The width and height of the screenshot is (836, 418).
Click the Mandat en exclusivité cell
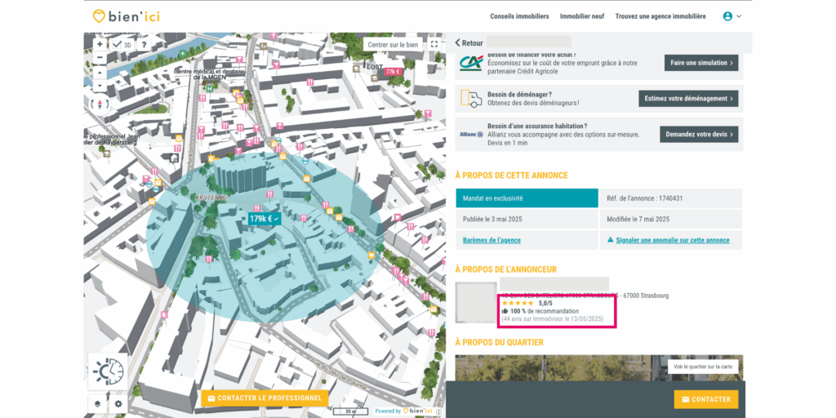click(x=527, y=198)
